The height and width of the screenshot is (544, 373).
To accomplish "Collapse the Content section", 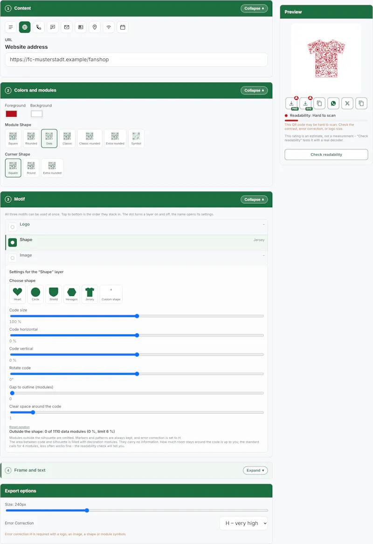I will click(254, 8).
